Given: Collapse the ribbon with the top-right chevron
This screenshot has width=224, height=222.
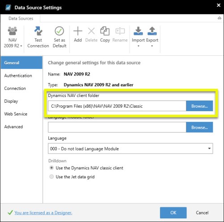Looking at the screenshot, I should point(220,18).
